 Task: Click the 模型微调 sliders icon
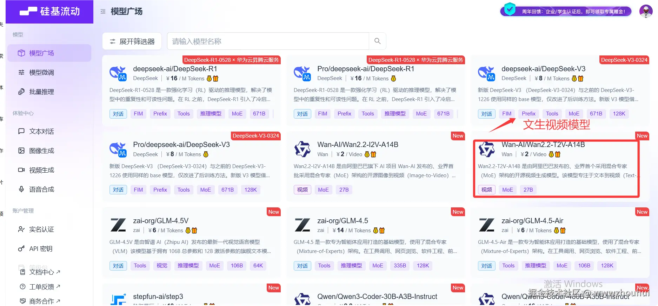click(21, 72)
